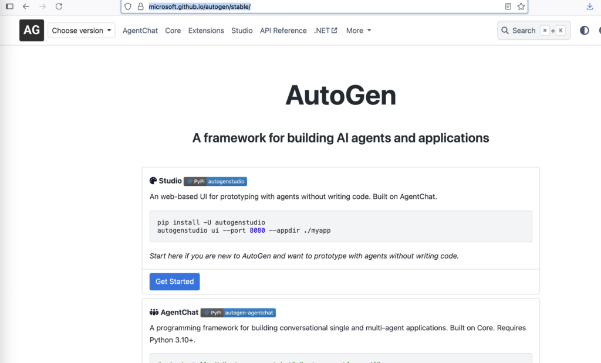
Task: Click the Studio palette icon
Action: (x=153, y=181)
